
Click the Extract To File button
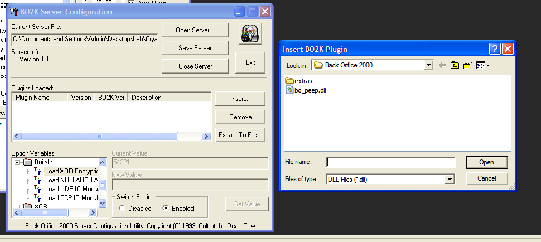tap(240, 135)
